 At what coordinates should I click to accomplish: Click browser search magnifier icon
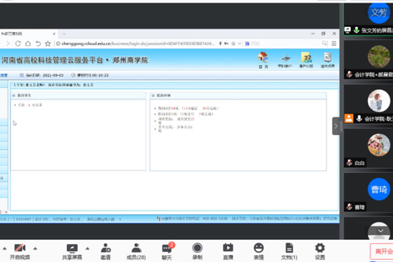pos(325,43)
